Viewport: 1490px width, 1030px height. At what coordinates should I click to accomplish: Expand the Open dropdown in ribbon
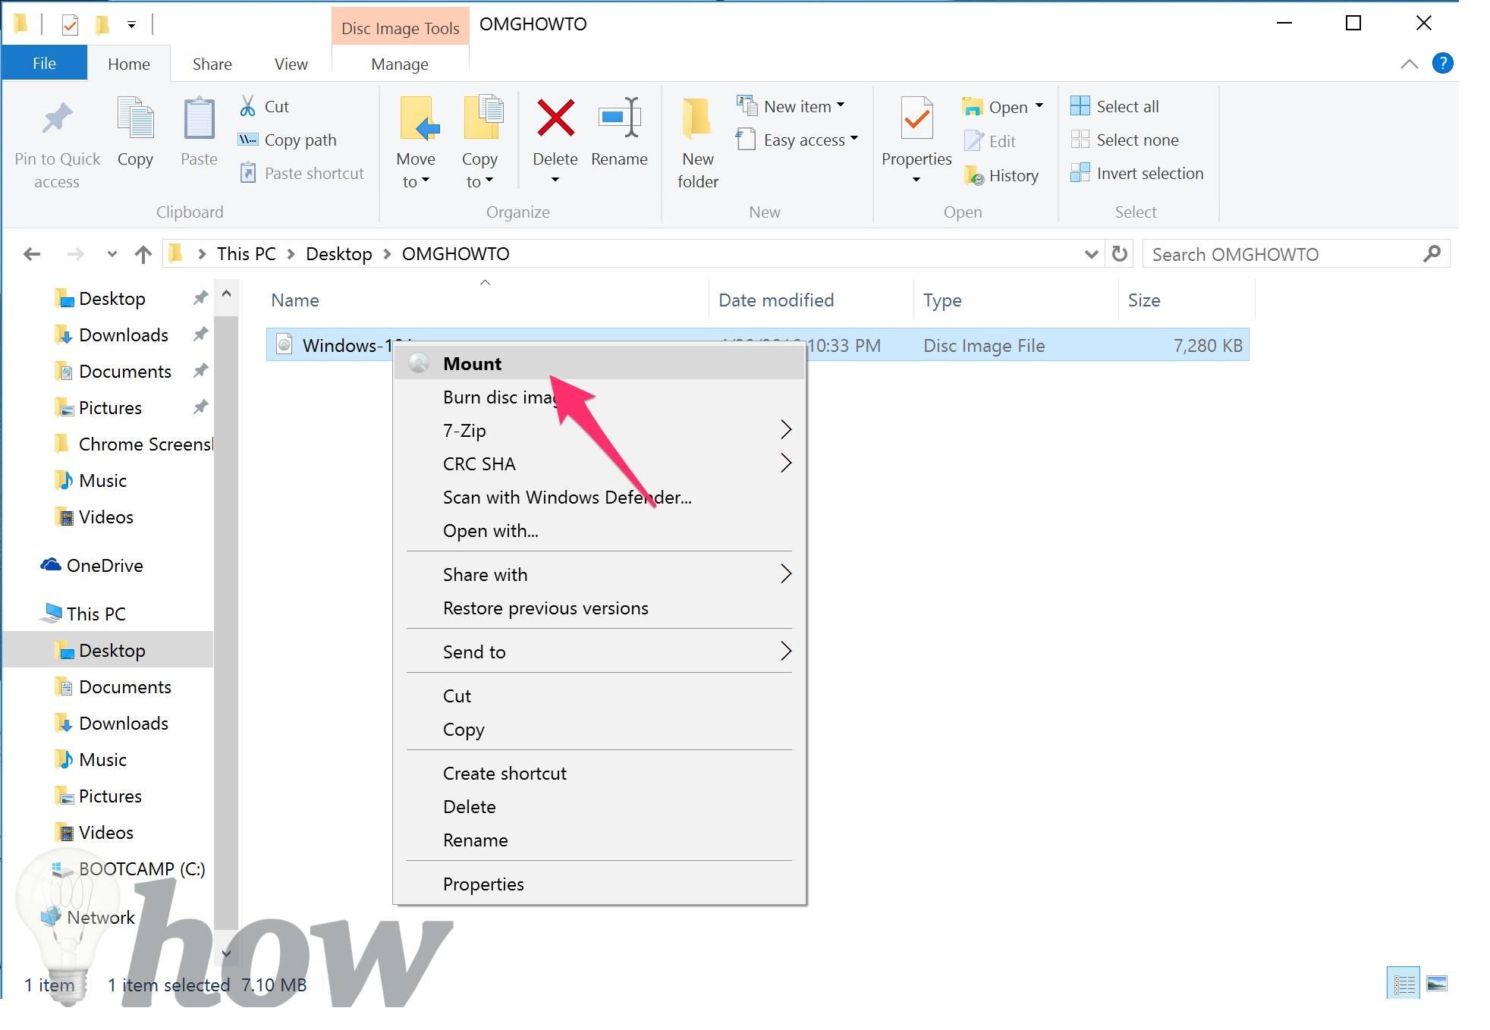(1042, 105)
